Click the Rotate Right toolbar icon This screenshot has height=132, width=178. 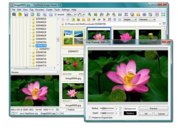[114, 14]
